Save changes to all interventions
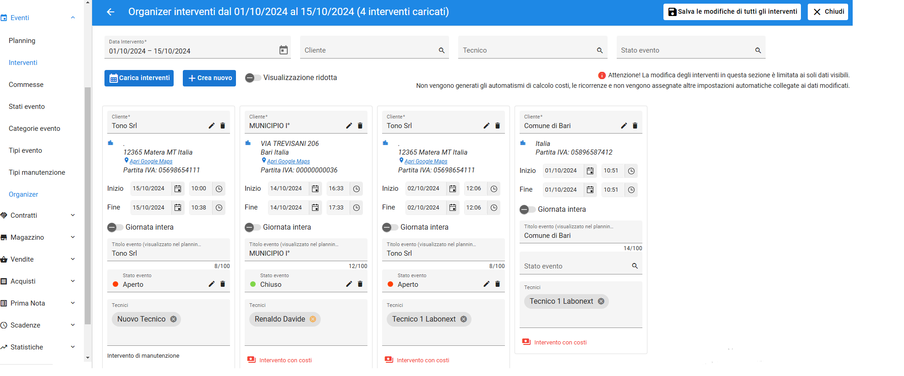This screenshot has width=904, height=376. [x=732, y=12]
